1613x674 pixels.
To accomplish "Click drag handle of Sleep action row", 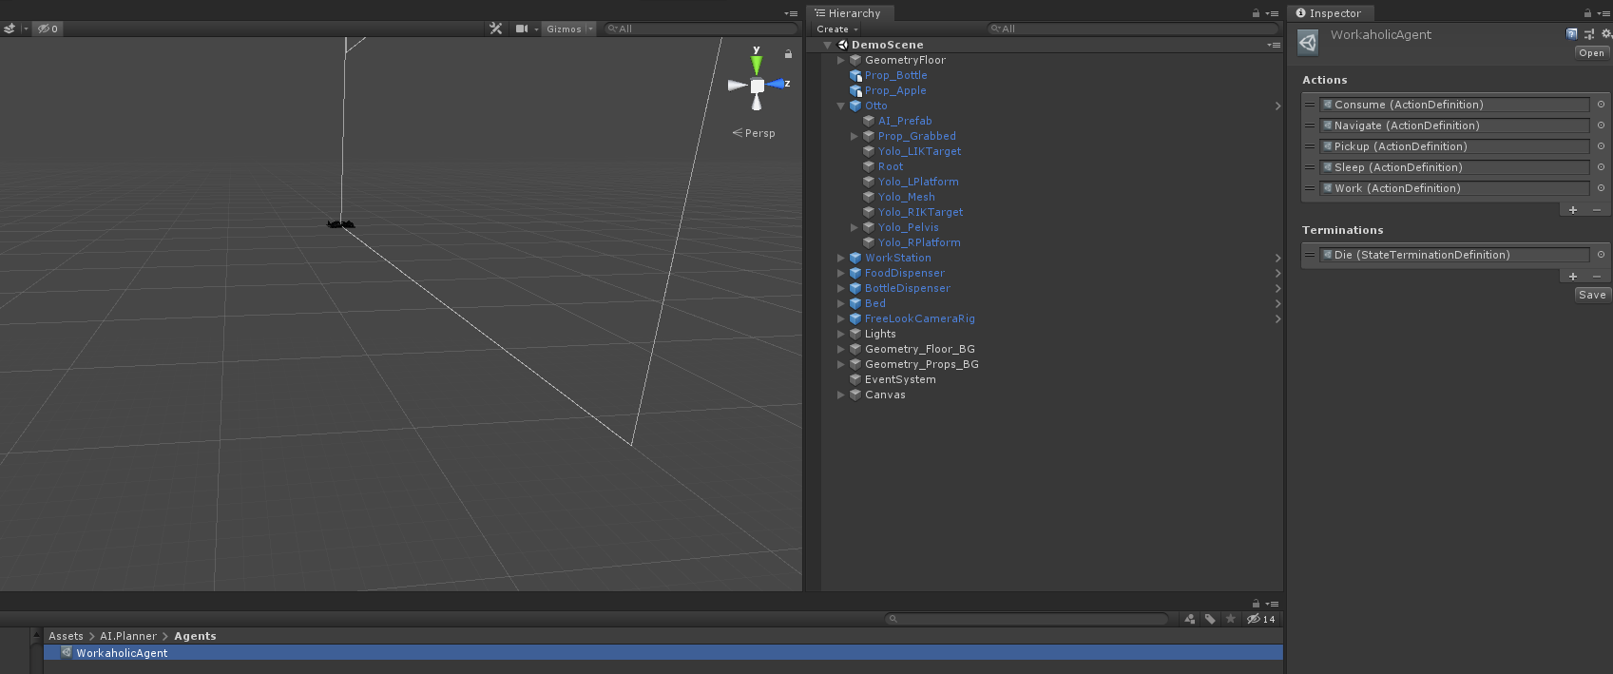I will point(1310,167).
